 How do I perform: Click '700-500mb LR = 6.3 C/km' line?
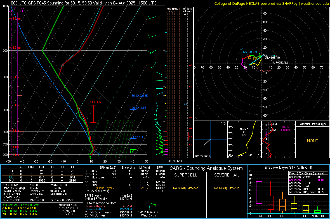pyautogui.click(x=20, y=214)
